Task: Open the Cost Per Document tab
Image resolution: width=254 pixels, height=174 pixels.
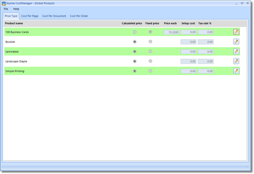Action: coord(54,16)
